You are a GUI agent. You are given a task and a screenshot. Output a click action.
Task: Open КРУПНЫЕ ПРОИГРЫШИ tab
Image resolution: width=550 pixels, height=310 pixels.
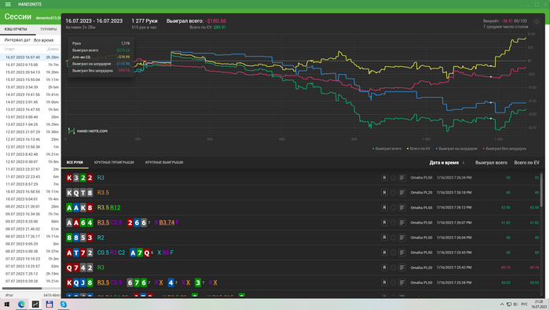(x=114, y=163)
